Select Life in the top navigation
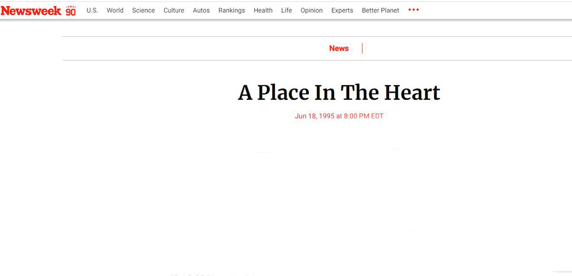The image size is (572, 276). coord(286,10)
